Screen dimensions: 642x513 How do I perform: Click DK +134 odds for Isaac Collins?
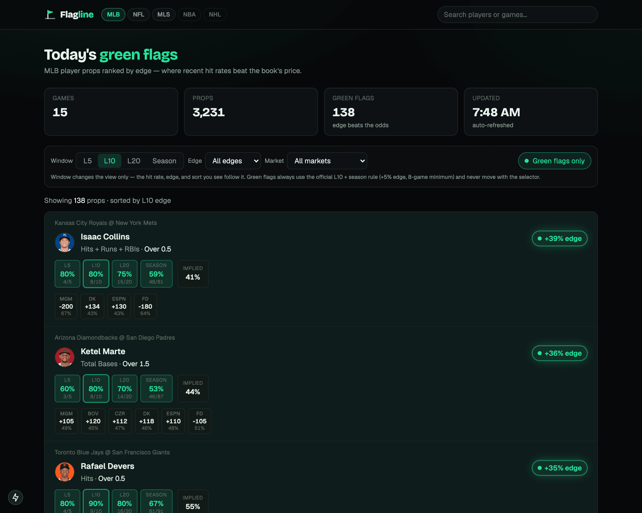click(92, 306)
